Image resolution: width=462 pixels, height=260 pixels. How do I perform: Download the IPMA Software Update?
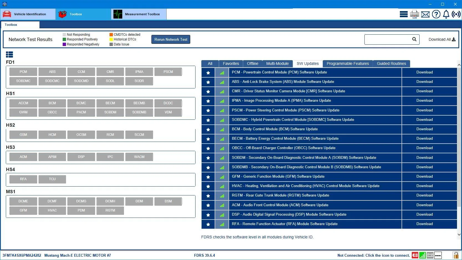(x=425, y=101)
